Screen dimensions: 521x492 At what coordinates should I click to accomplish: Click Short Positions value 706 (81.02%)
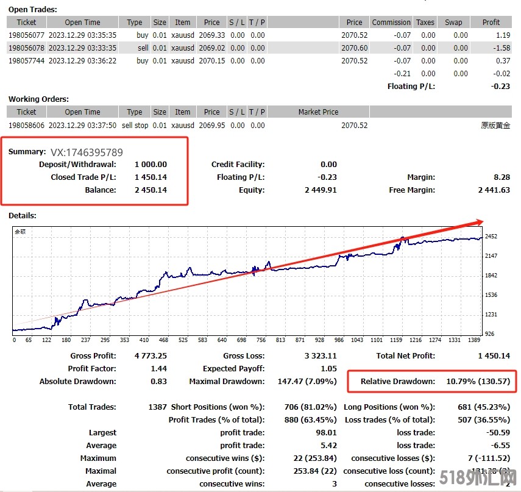311,407
